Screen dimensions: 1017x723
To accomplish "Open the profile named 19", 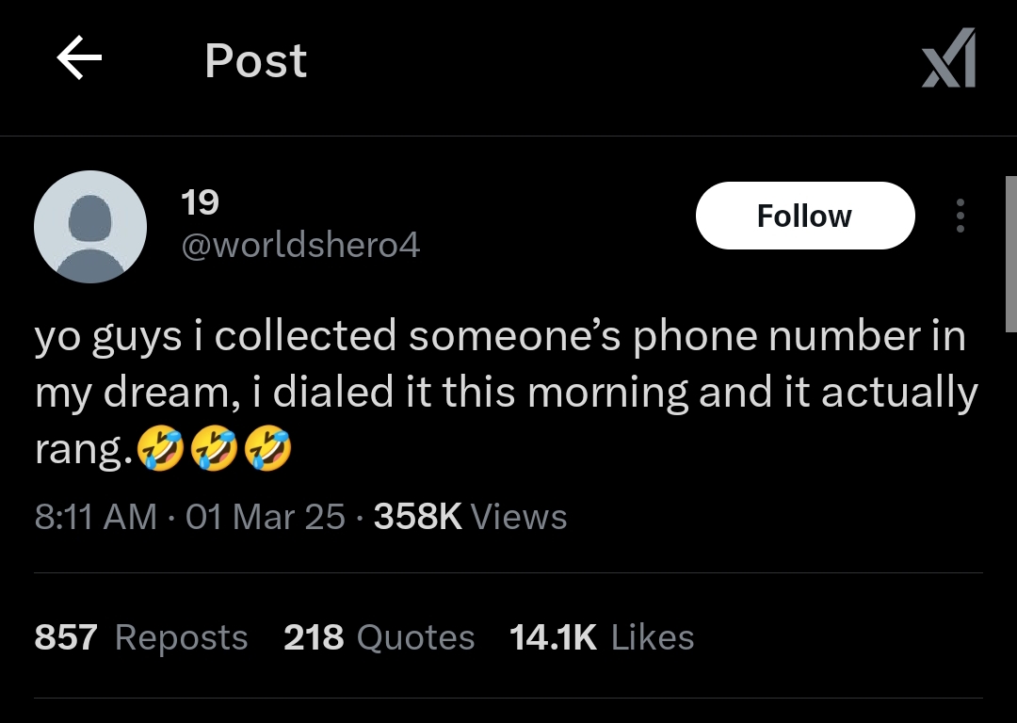I will [199, 201].
